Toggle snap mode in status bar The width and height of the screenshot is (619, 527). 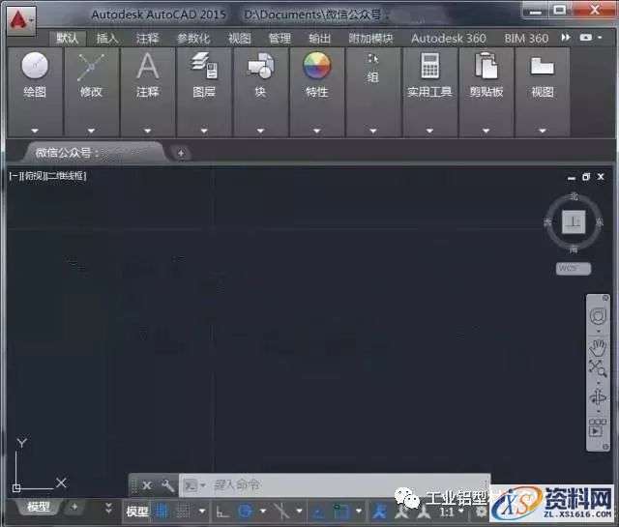coord(183,512)
